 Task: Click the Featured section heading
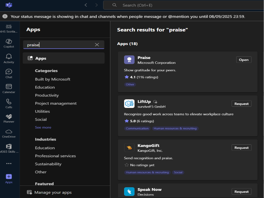tap(44, 183)
